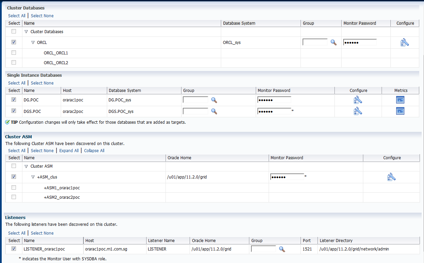Click Group search magnifier for LISTENER_orarac1poc
The width and height of the screenshot is (424, 263).
282,249
